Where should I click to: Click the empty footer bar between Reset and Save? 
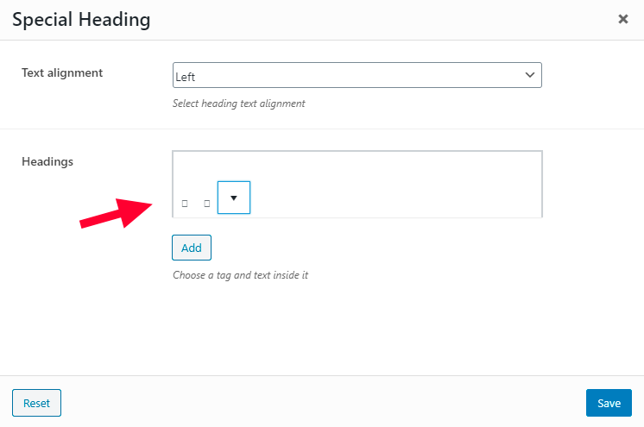pos(324,403)
